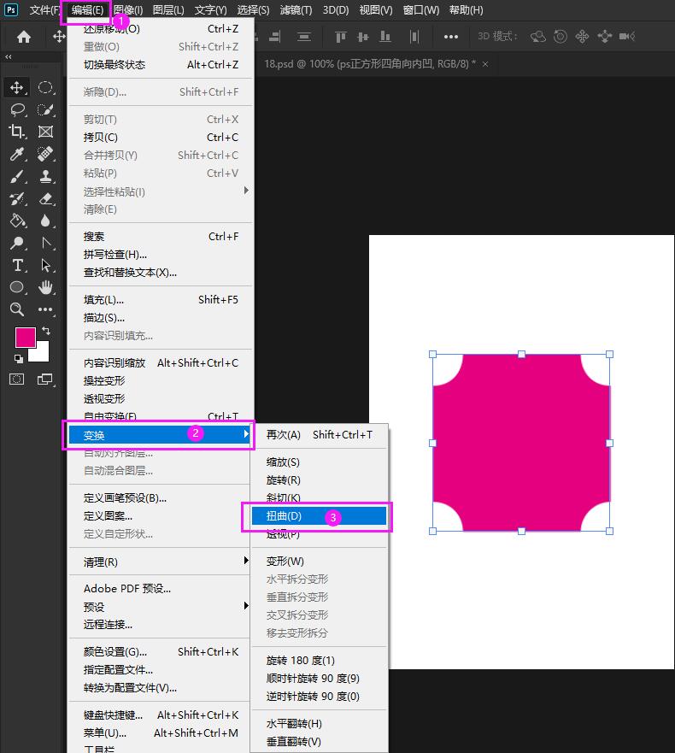Click the 3D pan icon in options bar
This screenshot has width=675, height=753.
(582, 37)
